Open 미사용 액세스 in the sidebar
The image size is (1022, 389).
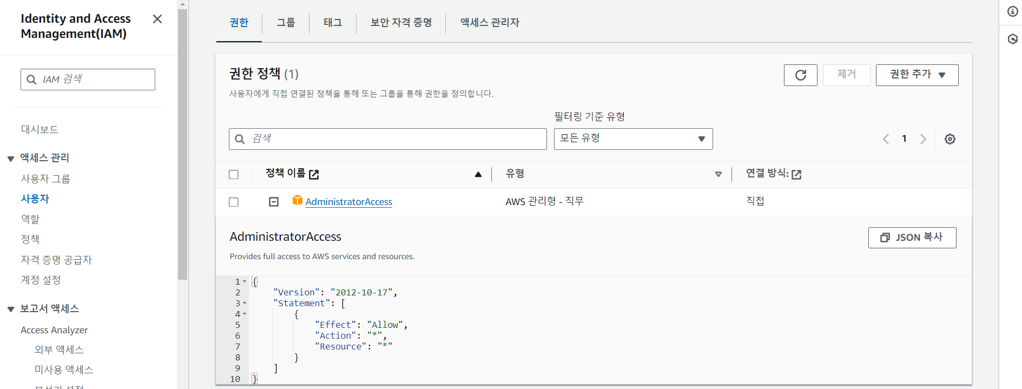click(x=64, y=370)
